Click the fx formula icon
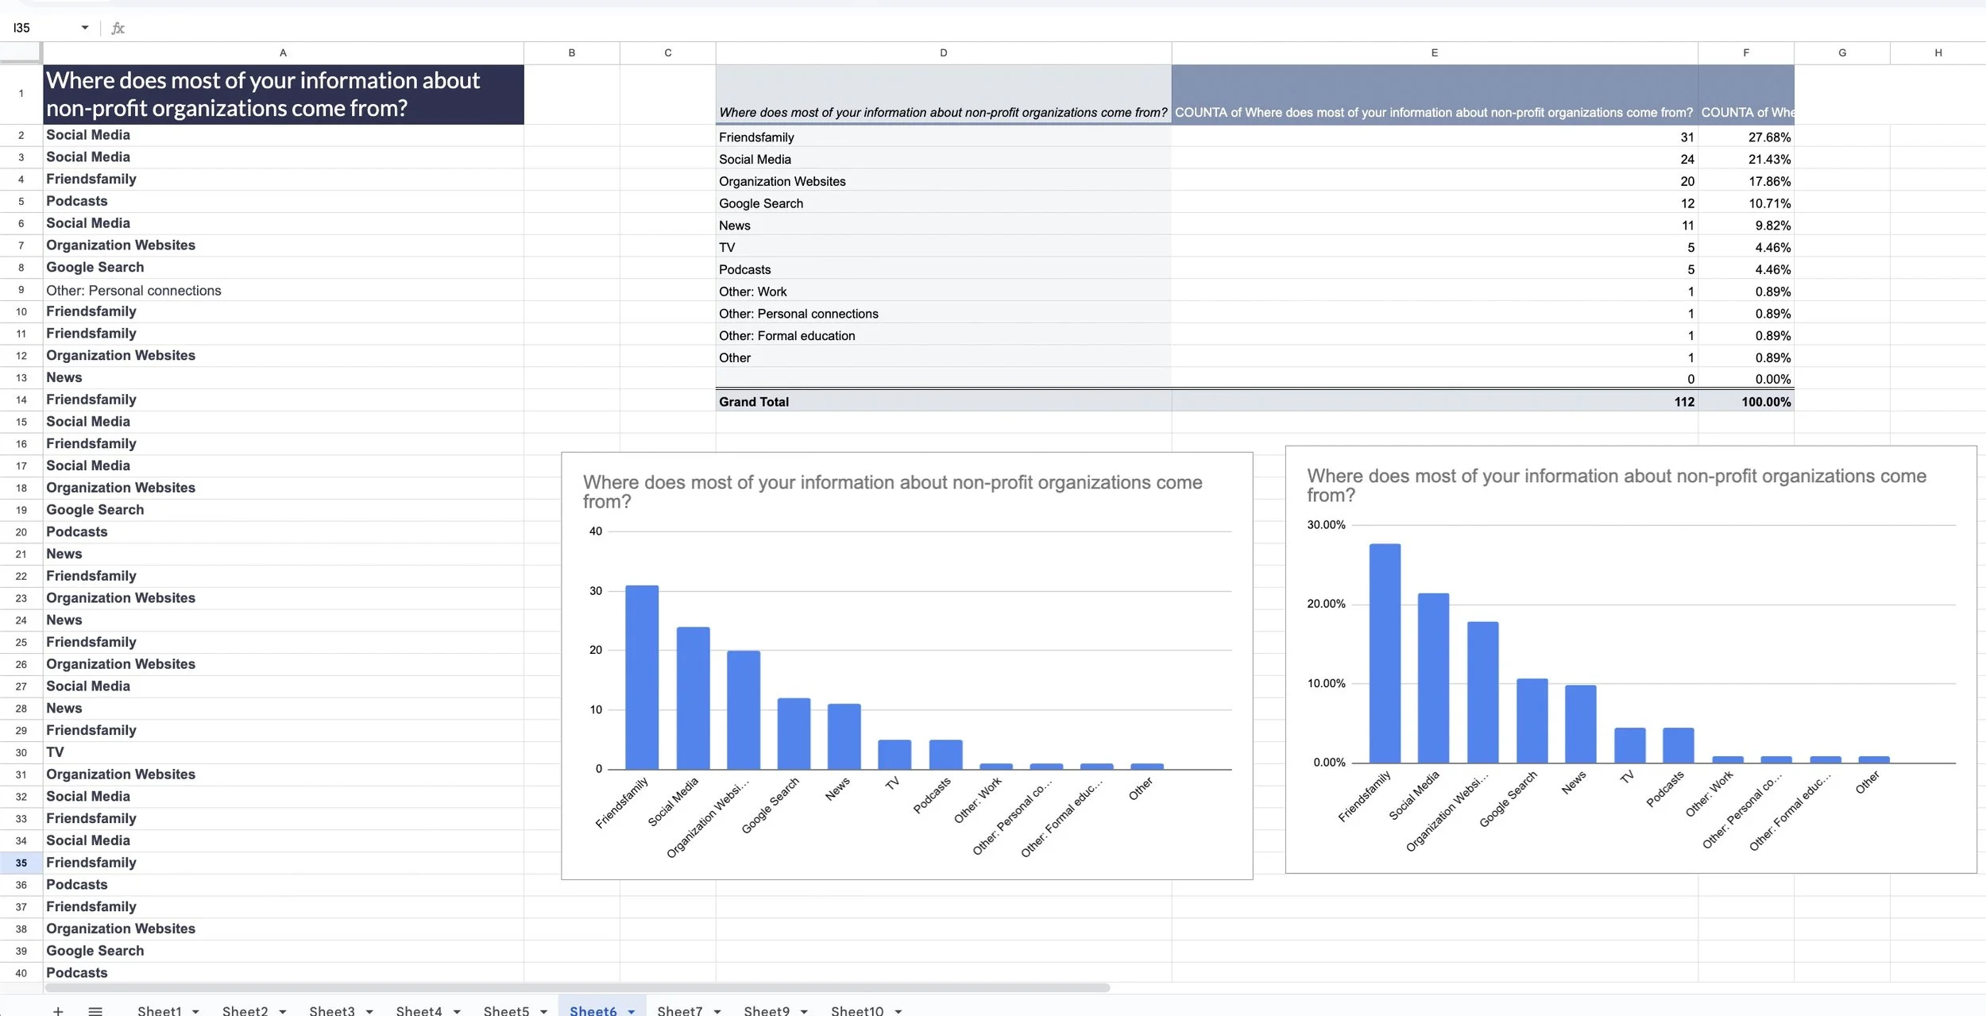This screenshot has width=1986, height=1016. [118, 28]
